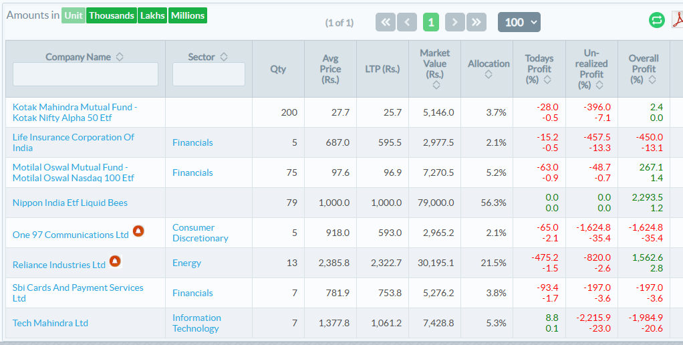Sort by Todays Profit sort icon
Screen dimensions: 683x345
[547, 80]
